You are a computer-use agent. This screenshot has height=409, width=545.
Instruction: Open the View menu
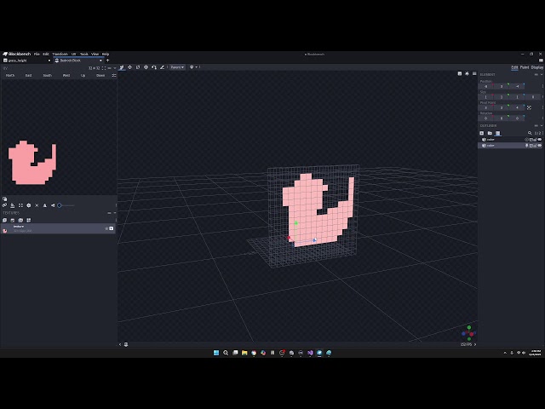click(95, 55)
